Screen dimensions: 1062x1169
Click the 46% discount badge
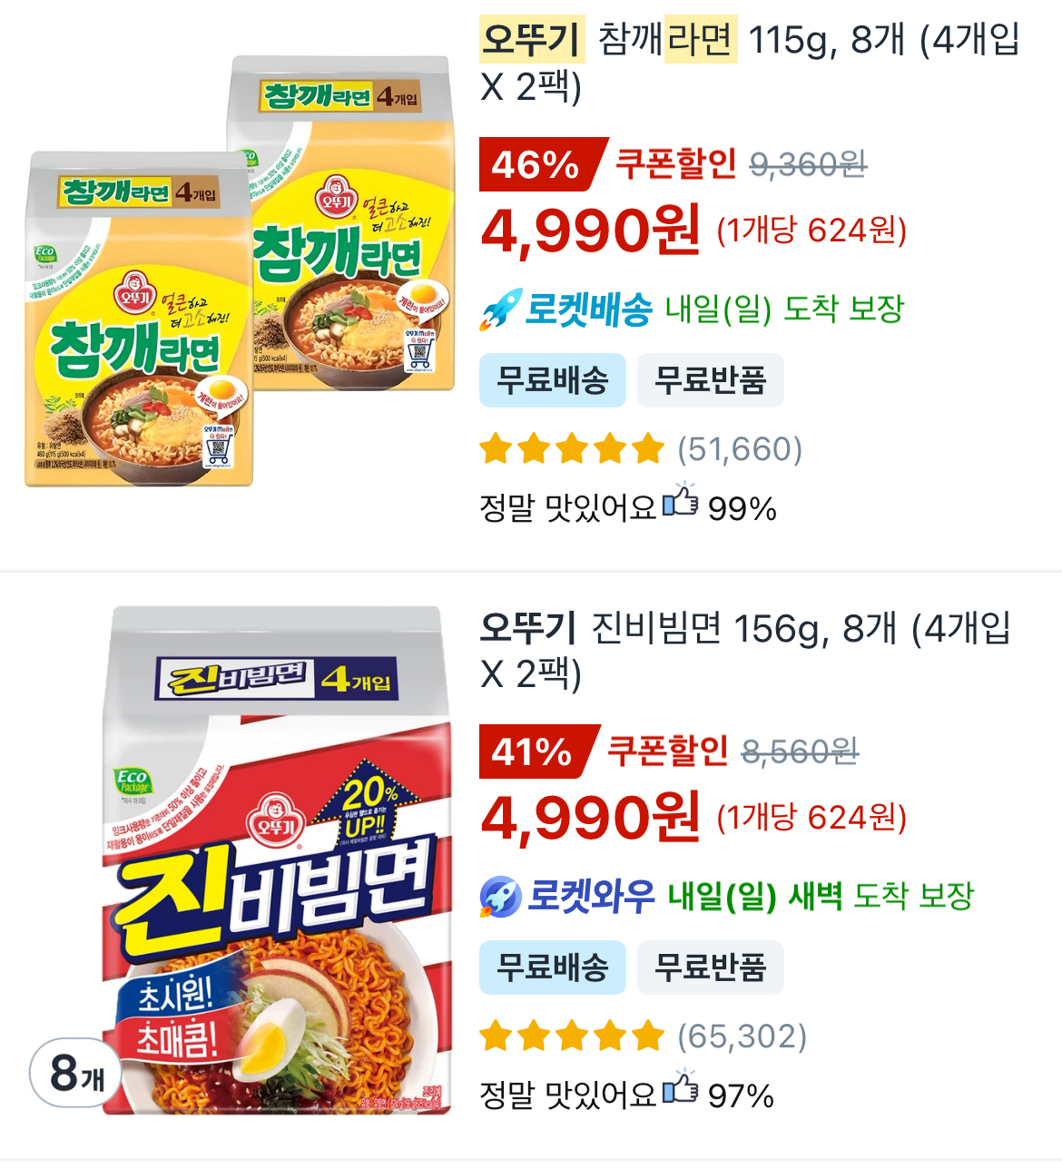point(537,164)
